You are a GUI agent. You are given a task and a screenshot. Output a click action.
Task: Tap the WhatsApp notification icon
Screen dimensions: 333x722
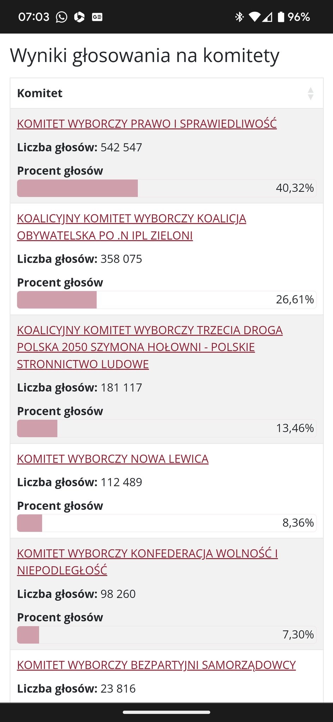pos(62,17)
